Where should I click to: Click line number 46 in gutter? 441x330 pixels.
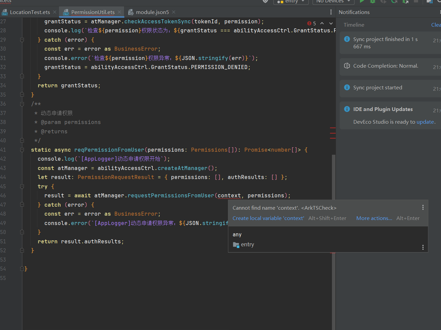3,196
